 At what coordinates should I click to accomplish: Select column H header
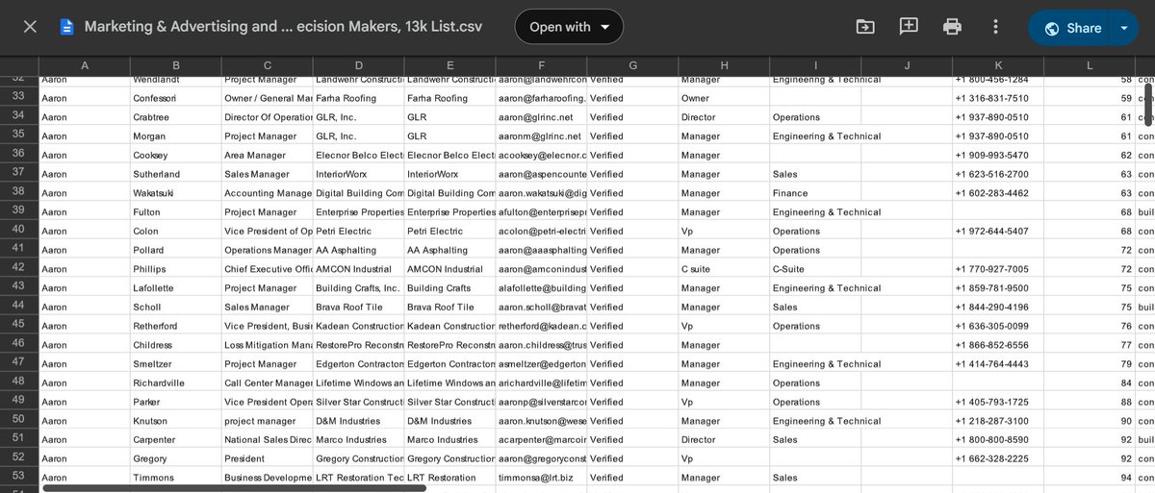coord(724,65)
